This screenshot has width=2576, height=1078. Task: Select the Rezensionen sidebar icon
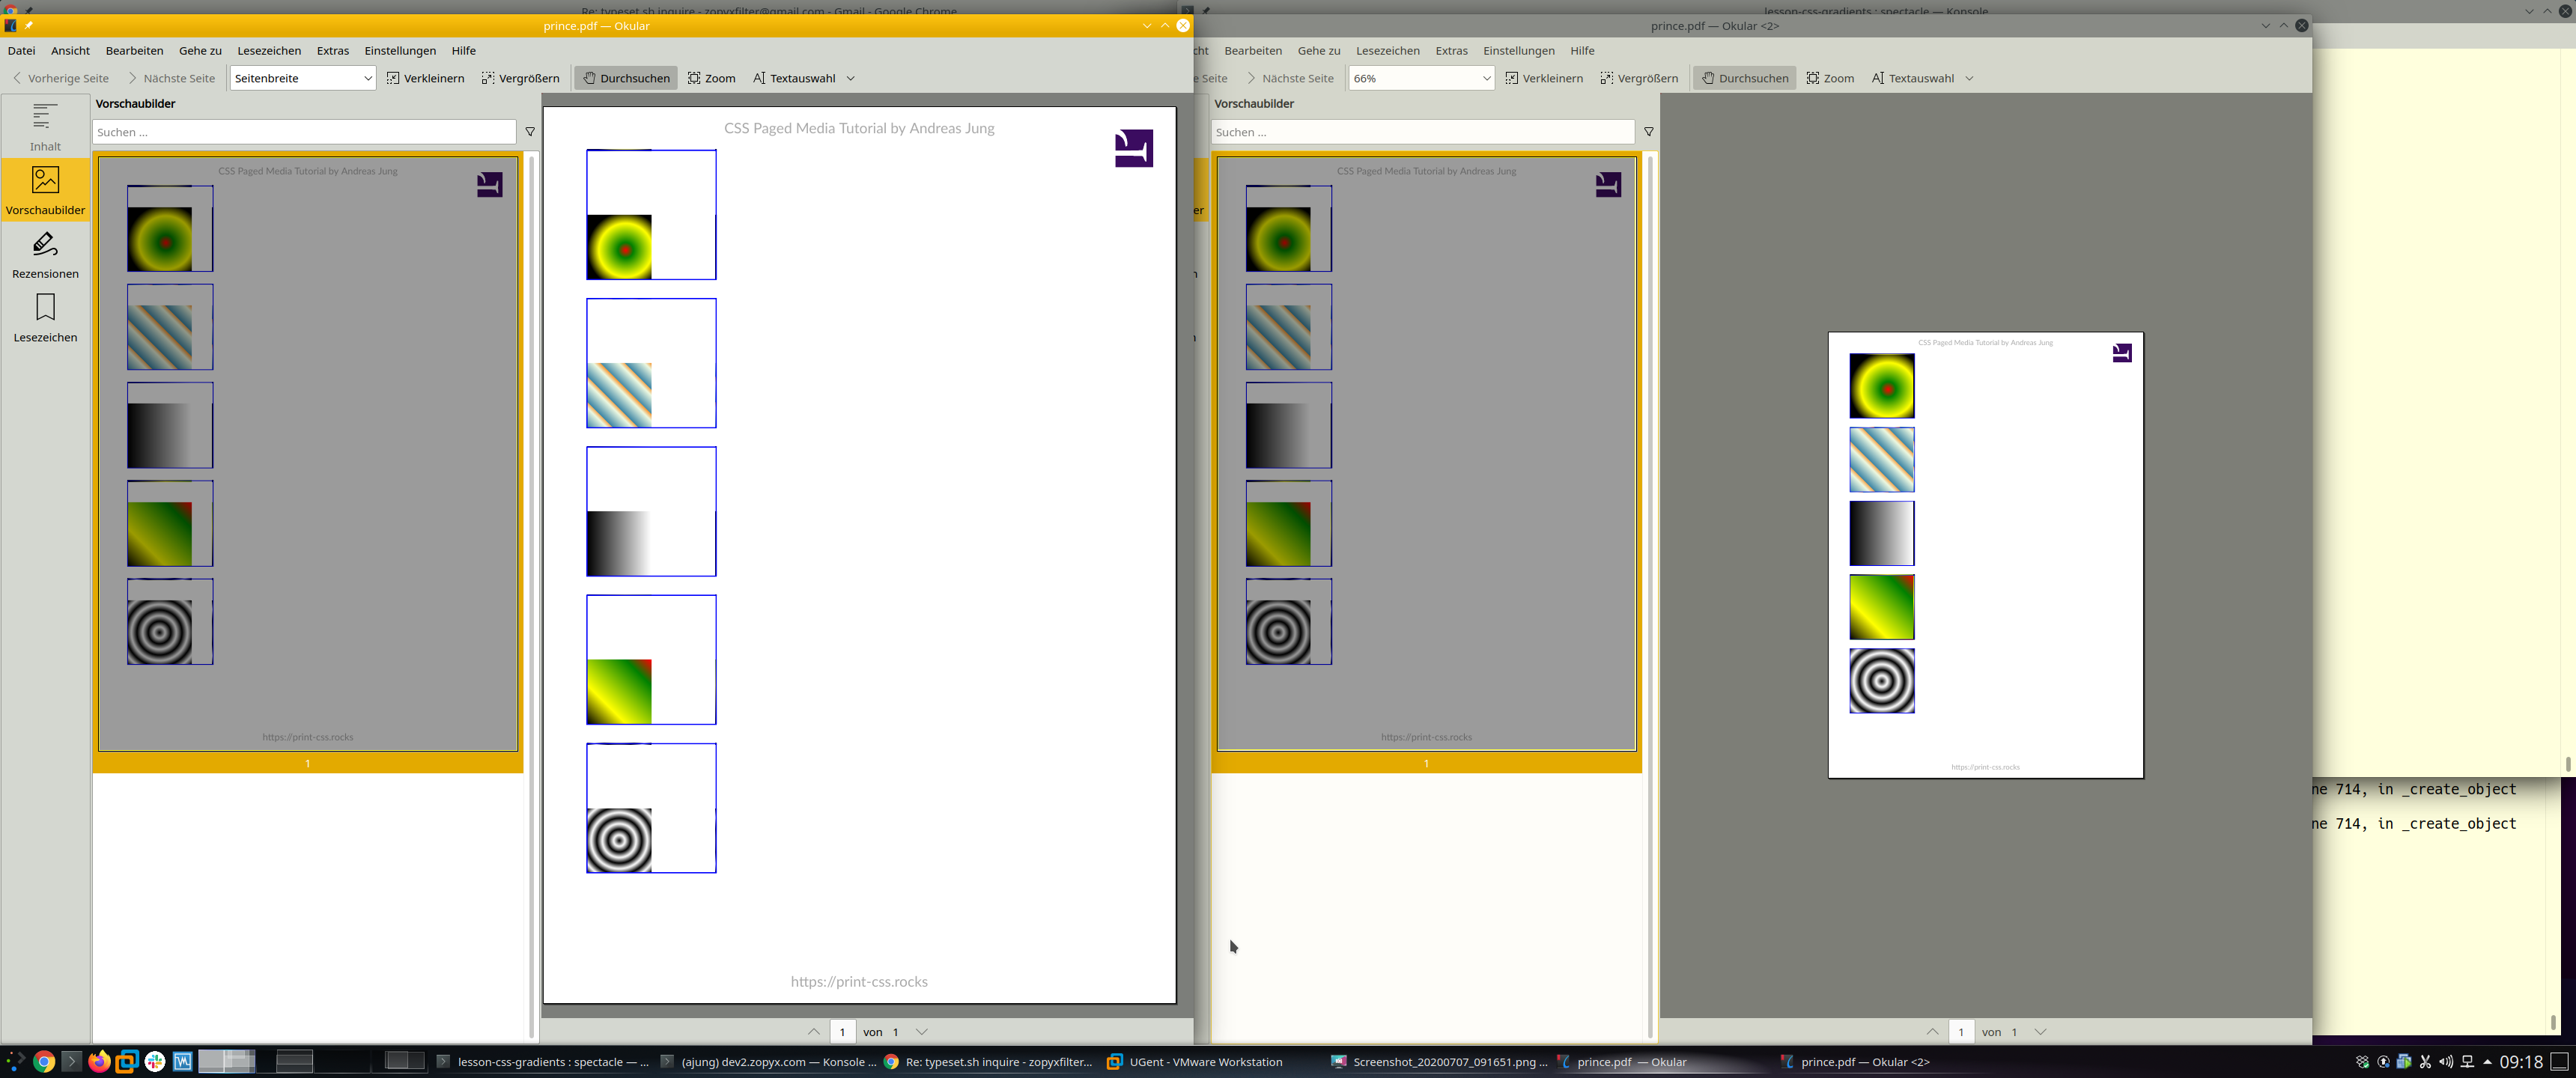pos(45,254)
